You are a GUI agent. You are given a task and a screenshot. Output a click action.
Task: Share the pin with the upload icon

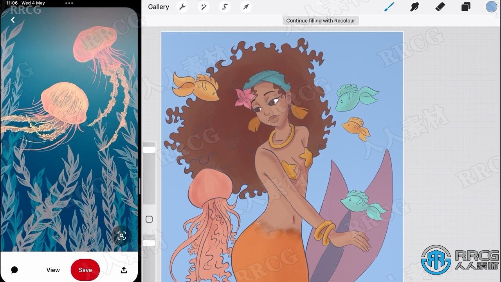(124, 270)
